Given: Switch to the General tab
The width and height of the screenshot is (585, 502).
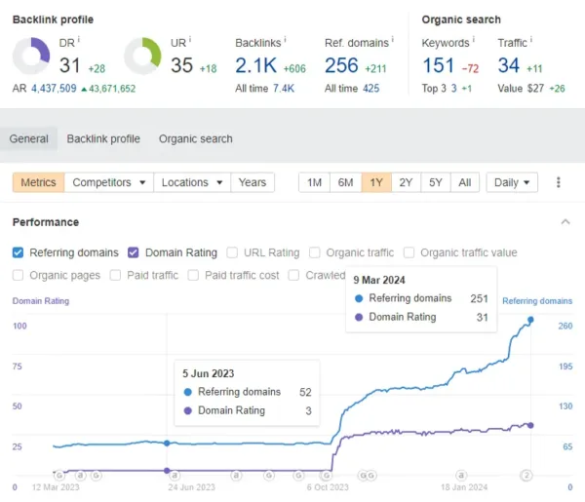Looking at the screenshot, I should tap(28, 138).
